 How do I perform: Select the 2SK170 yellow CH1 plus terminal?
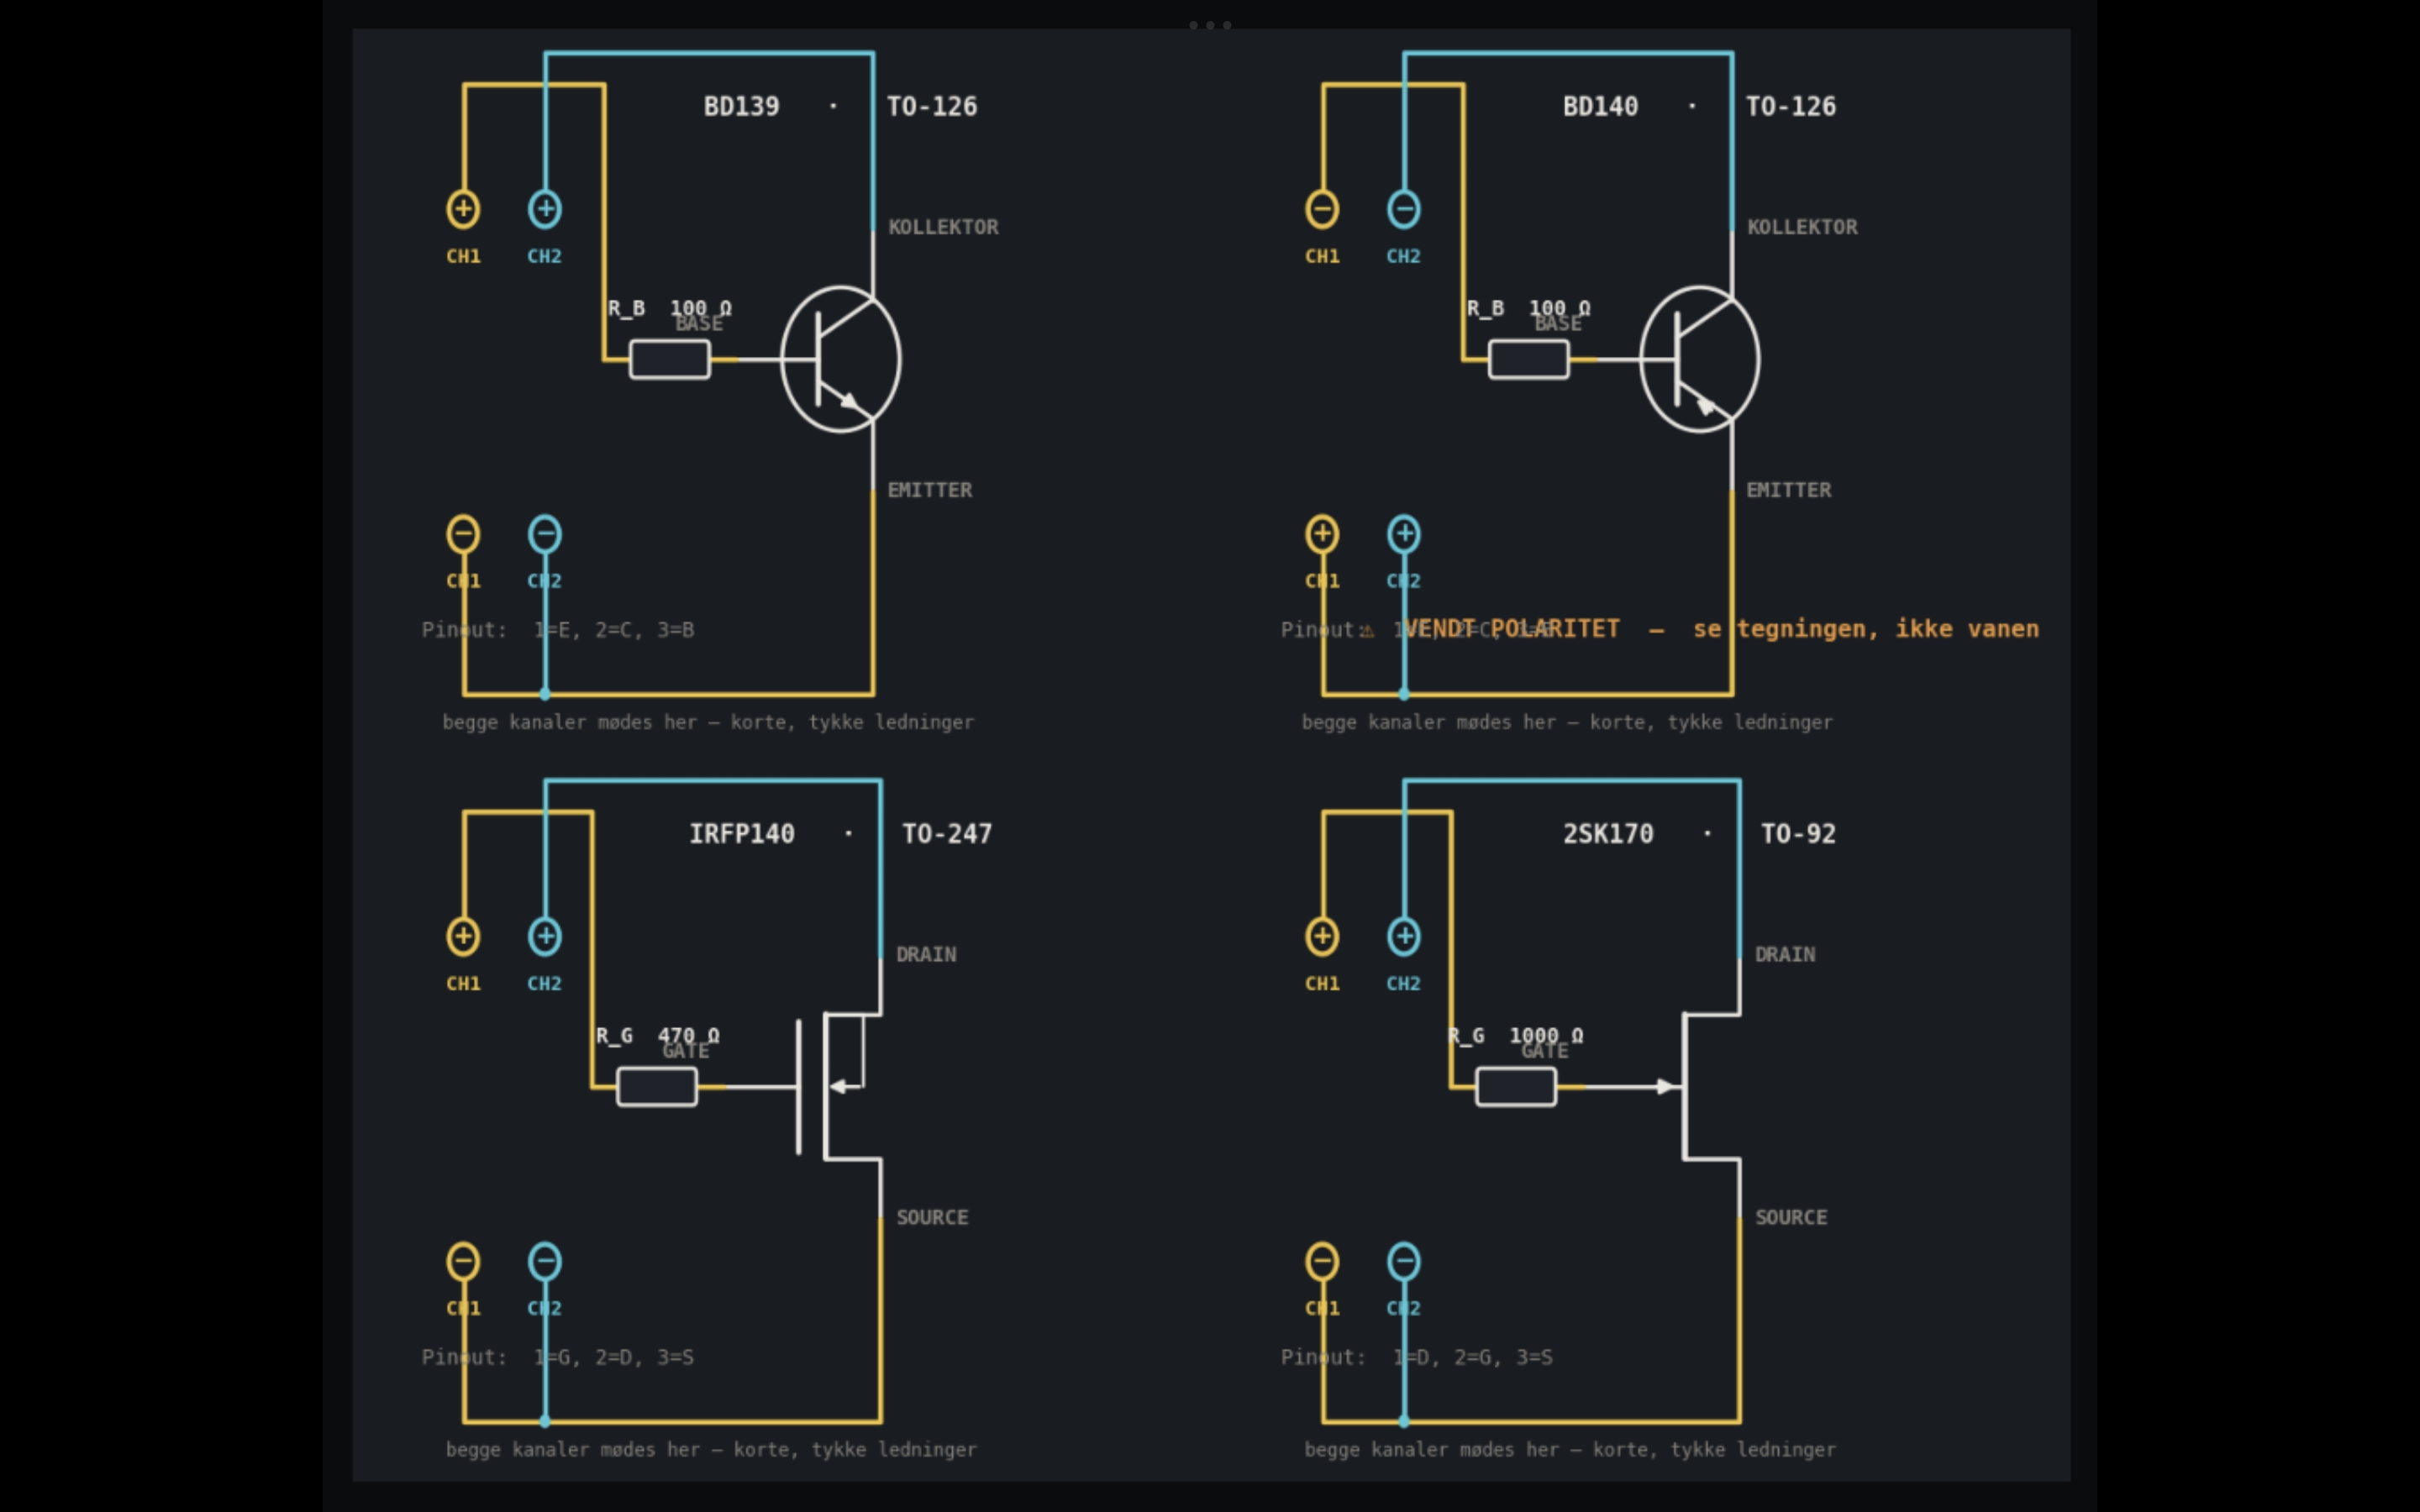1322,936
